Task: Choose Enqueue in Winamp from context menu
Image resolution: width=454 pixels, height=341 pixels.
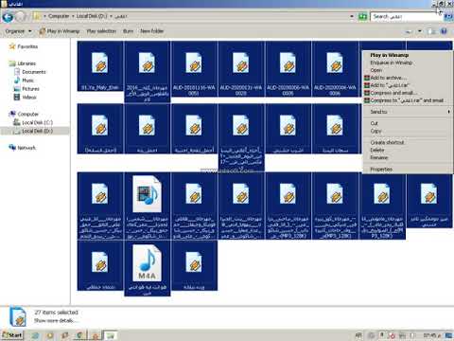Action: pyautogui.click(x=408, y=63)
